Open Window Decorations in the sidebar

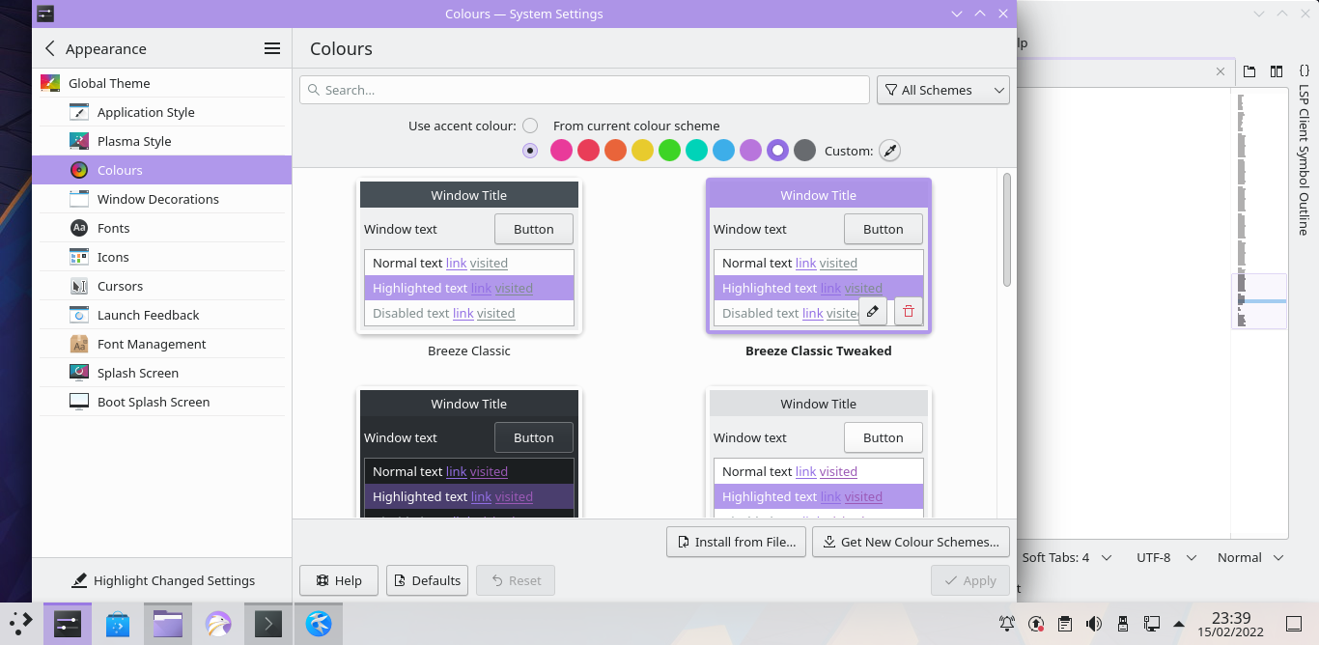pyautogui.click(x=158, y=199)
